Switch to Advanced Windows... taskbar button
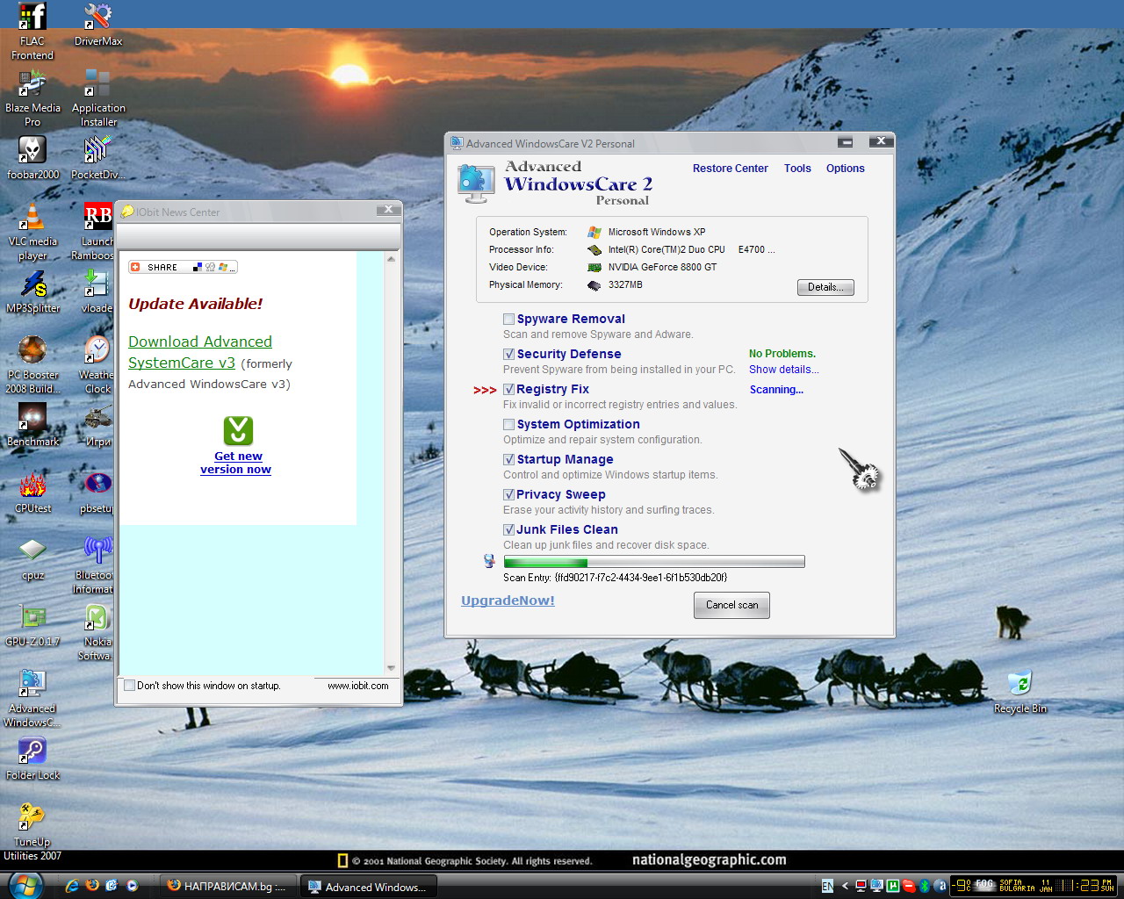 tap(369, 887)
